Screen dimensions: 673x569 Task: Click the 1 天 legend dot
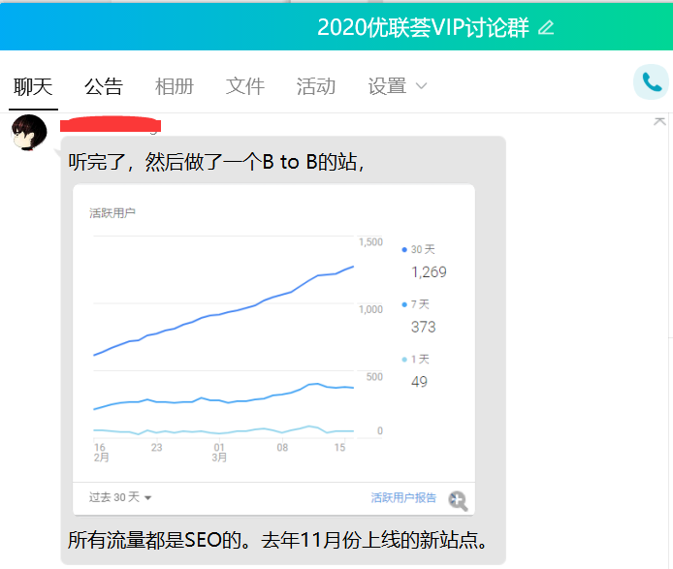coord(404,360)
